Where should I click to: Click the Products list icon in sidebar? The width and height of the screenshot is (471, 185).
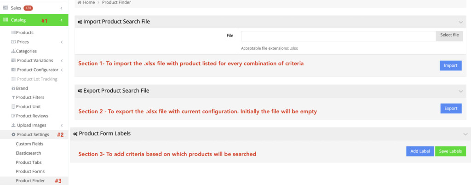point(13,33)
